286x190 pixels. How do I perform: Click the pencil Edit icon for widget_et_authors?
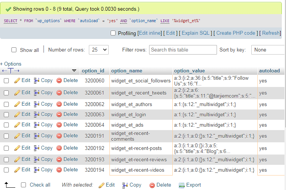coord(17,104)
